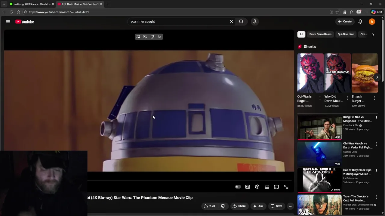Open YouTube notifications bell

(360, 22)
